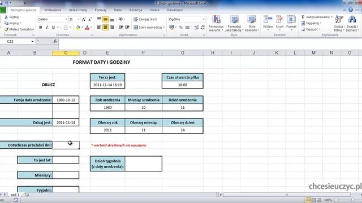The image size is (362, 203).
Task: Open Formatuj jako tabelę gallery
Action: pyautogui.click(x=234, y=23)
